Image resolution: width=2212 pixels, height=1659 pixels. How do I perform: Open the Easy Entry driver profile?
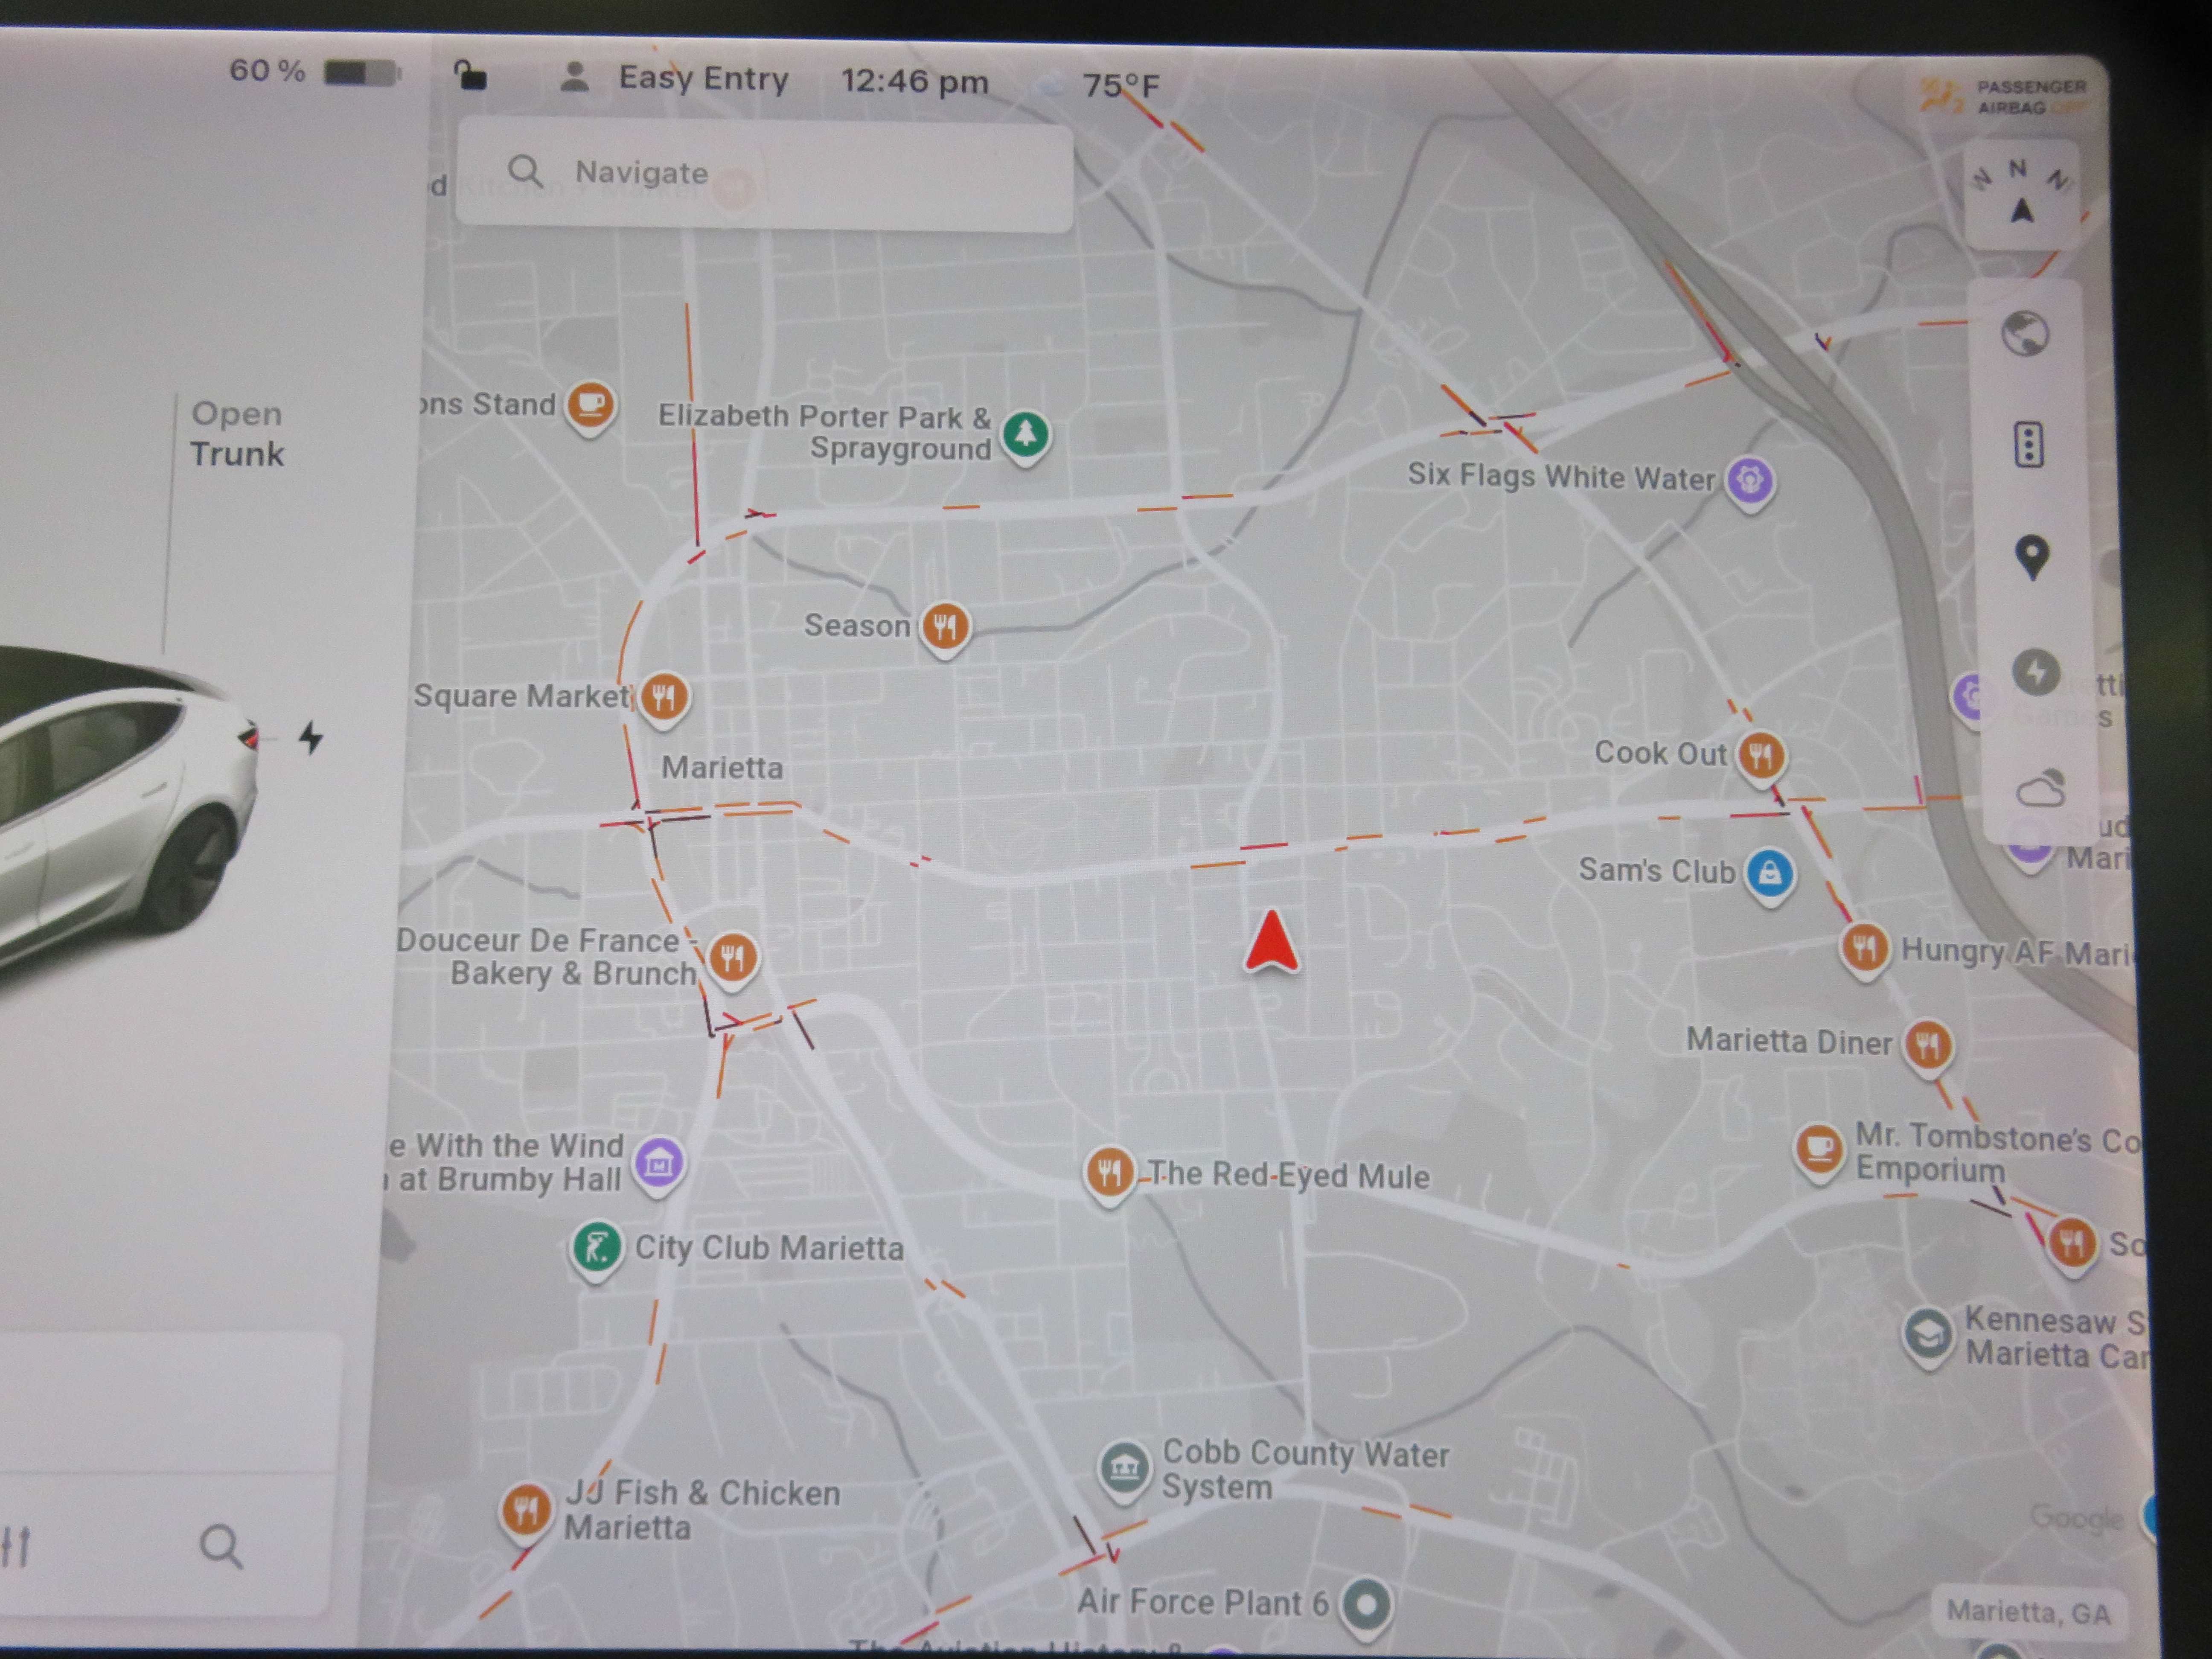(x=674, y=78)
